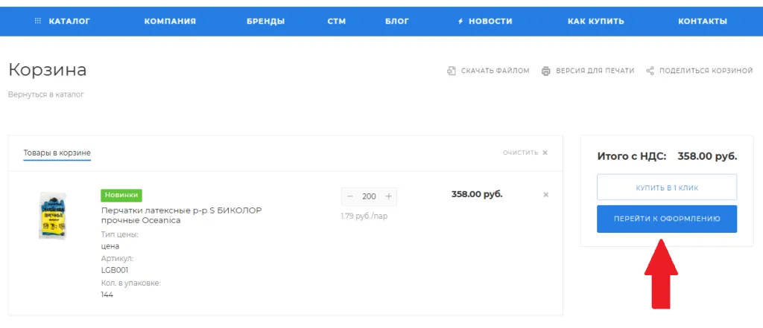Increase quantity with the plus button
The width and height of the screenshot is (763, 328).
pos(388,196)
